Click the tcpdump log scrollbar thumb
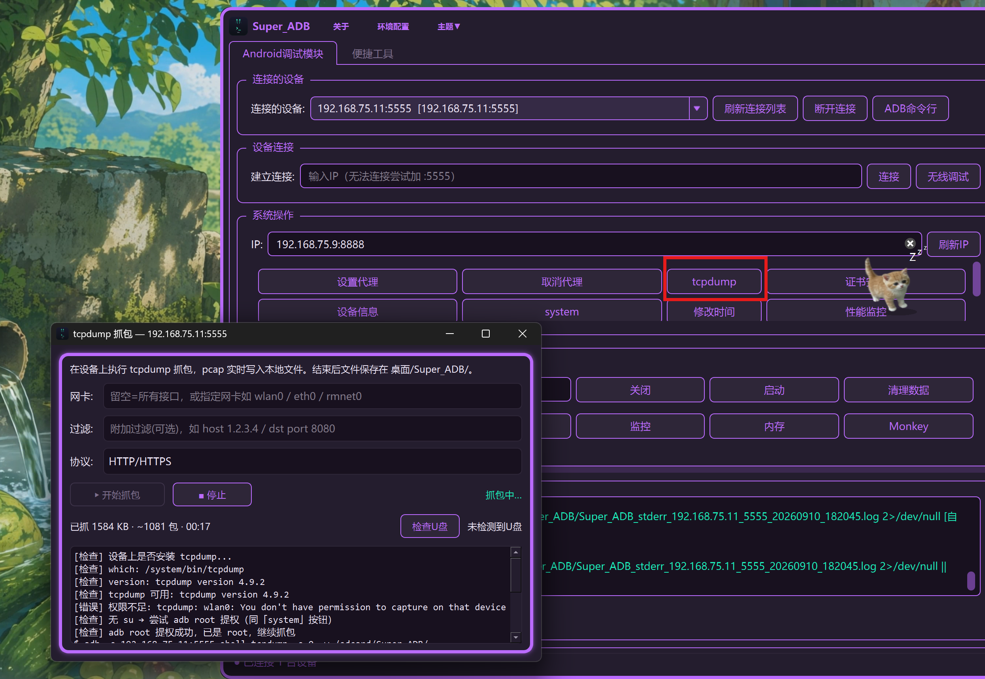This screenshot has height=679, width=985. tap(516, 575)
